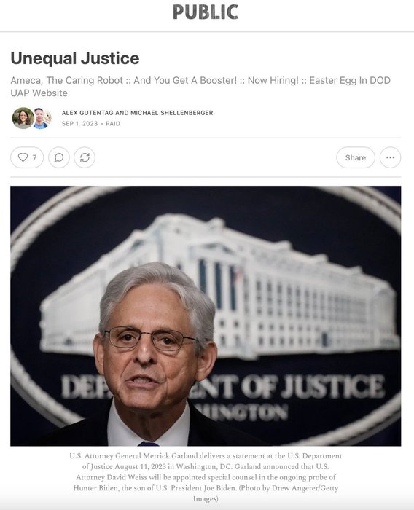Viewport: 414px width, 510px height.
Task: Click the photo caption text
Action: pyautogui.click(x=206, y=476)
